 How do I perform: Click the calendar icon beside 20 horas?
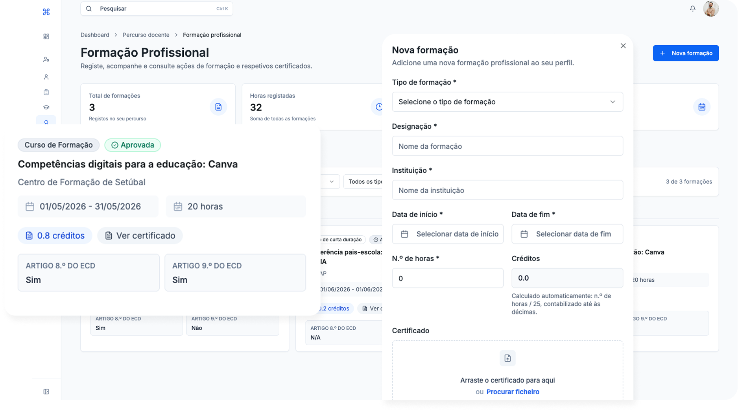click(x=178, y=207)
